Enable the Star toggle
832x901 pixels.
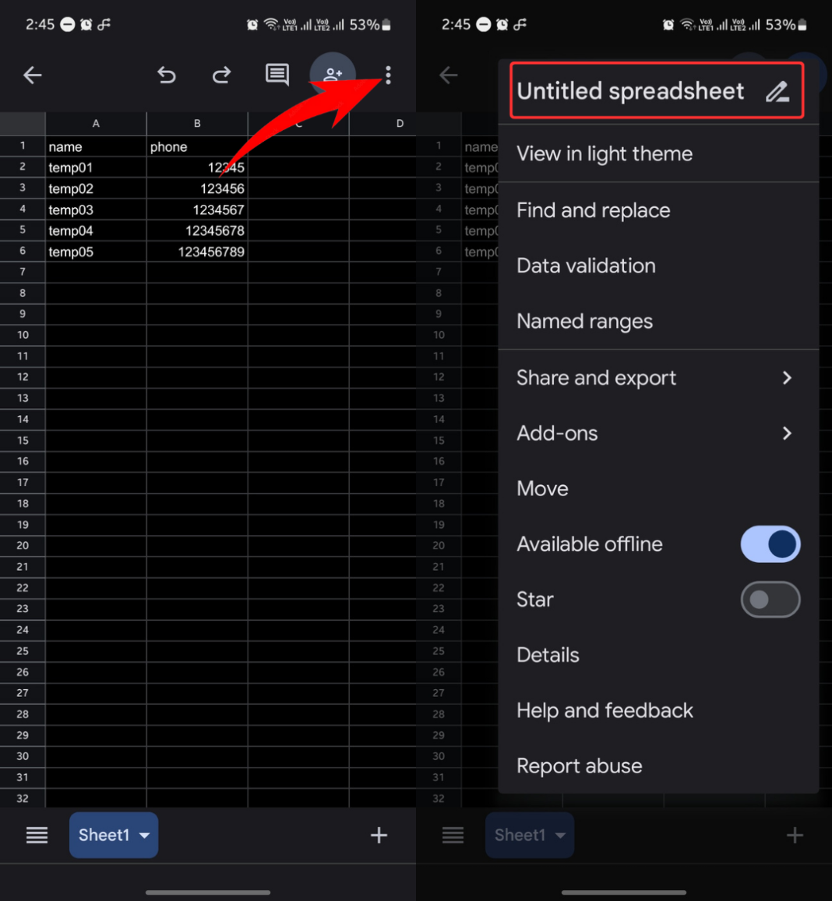(770, 600)
